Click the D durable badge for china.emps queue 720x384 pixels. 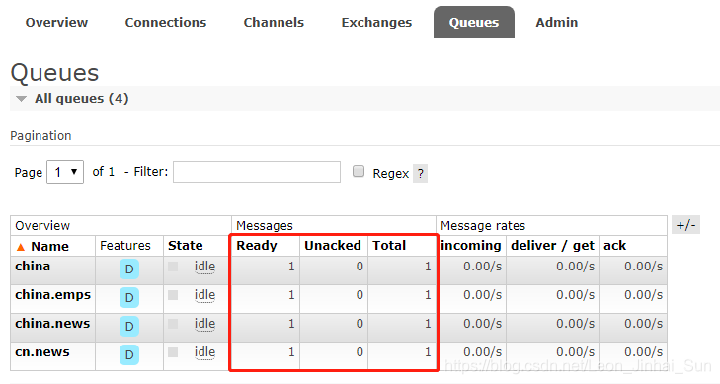(x=129, y=298)
